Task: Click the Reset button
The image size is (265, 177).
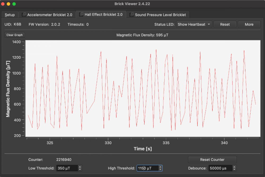Action: (x=225, y=24)
